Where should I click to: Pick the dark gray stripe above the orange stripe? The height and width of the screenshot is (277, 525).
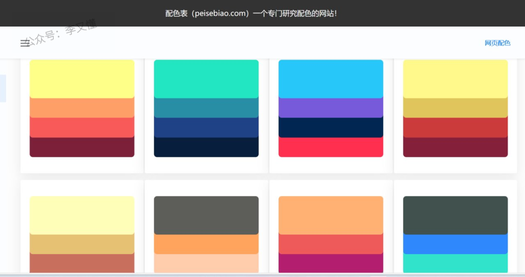pos(206,215)
